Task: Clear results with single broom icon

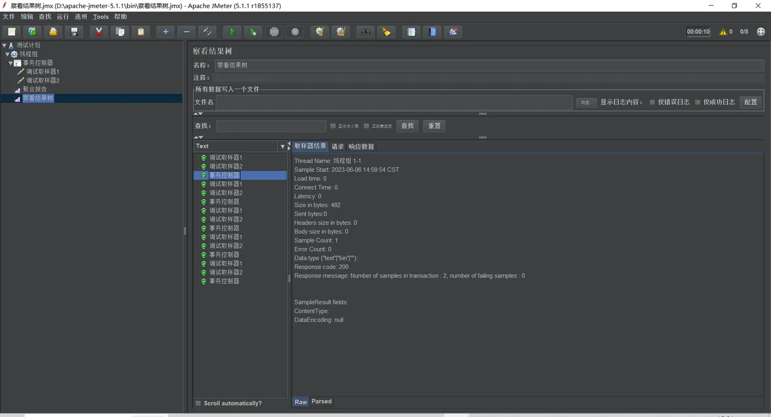Action: click(319, 32)
